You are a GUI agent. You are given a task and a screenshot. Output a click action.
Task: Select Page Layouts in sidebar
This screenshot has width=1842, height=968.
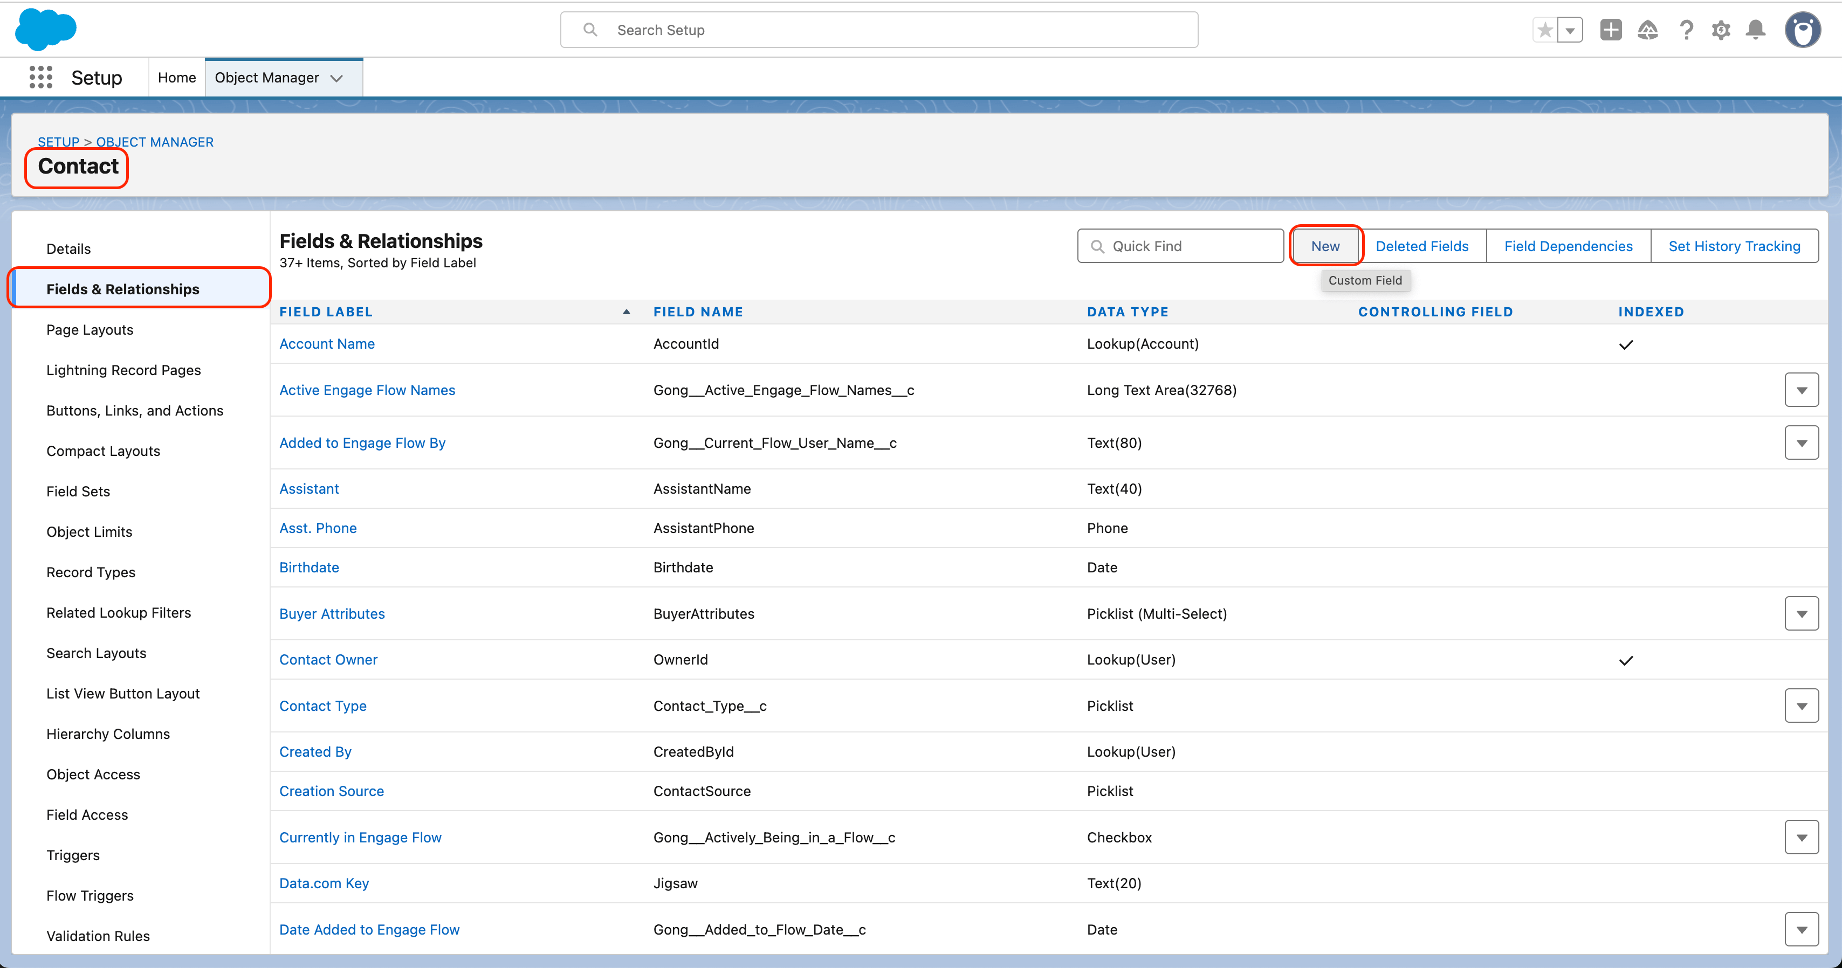pos(90,329)
